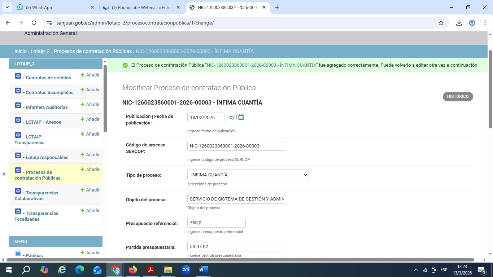Open Chrome downloads icon

(459, 23)
